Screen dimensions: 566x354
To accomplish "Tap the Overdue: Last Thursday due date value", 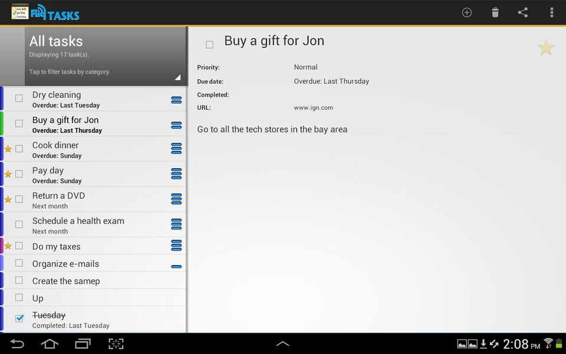I will click(x=331, y=81).
